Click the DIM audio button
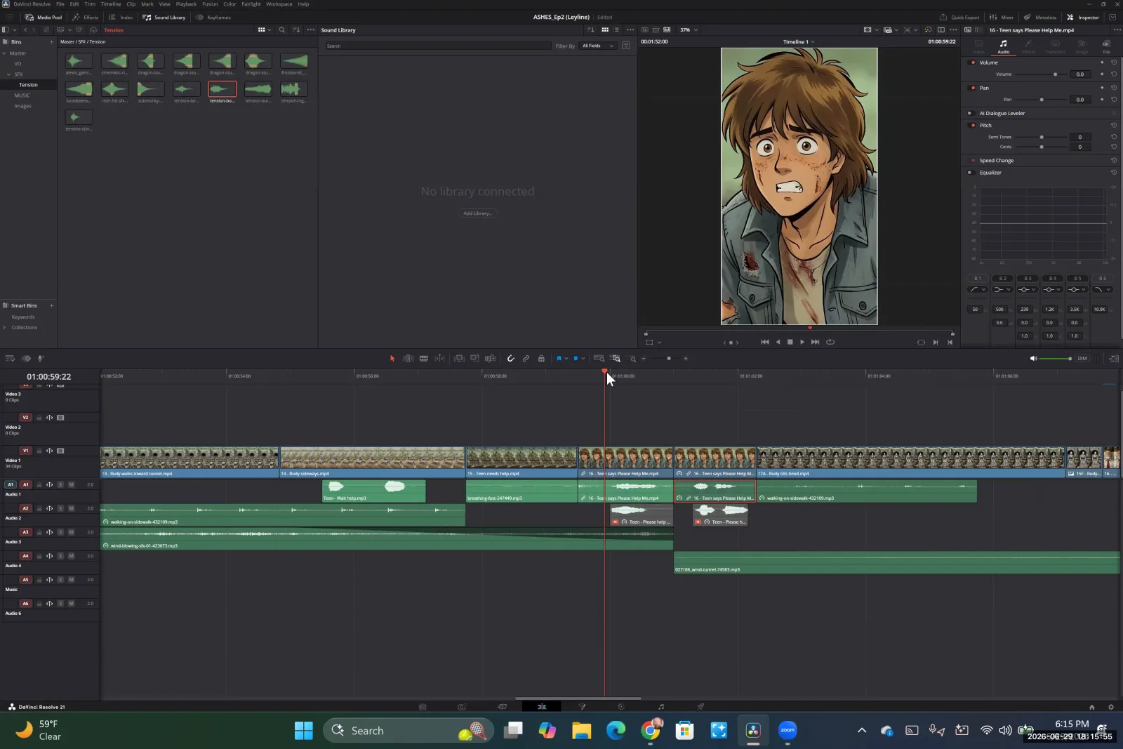Image resolution: width=1123 pixels, height=749 pixels. pos(1082,359)
